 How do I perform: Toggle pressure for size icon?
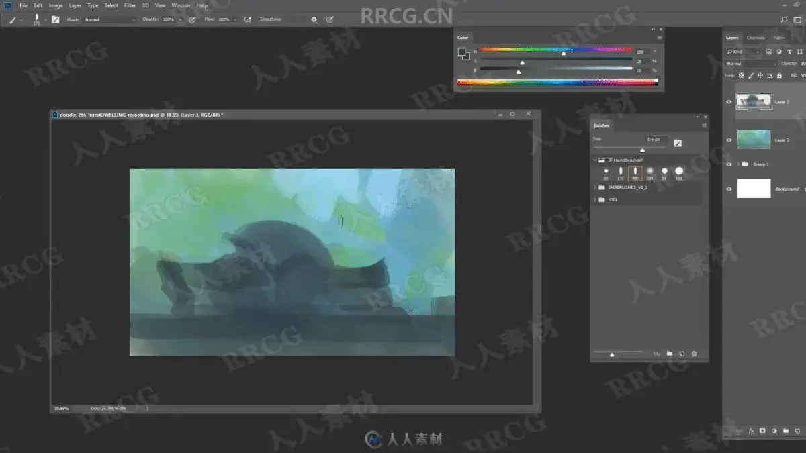tap(330, 19)
